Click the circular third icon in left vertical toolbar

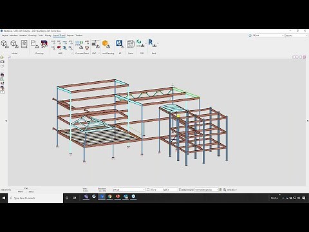click(x=2, y=66)
